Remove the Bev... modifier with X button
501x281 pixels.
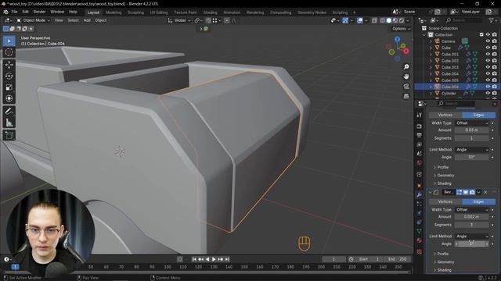(485, 192)
